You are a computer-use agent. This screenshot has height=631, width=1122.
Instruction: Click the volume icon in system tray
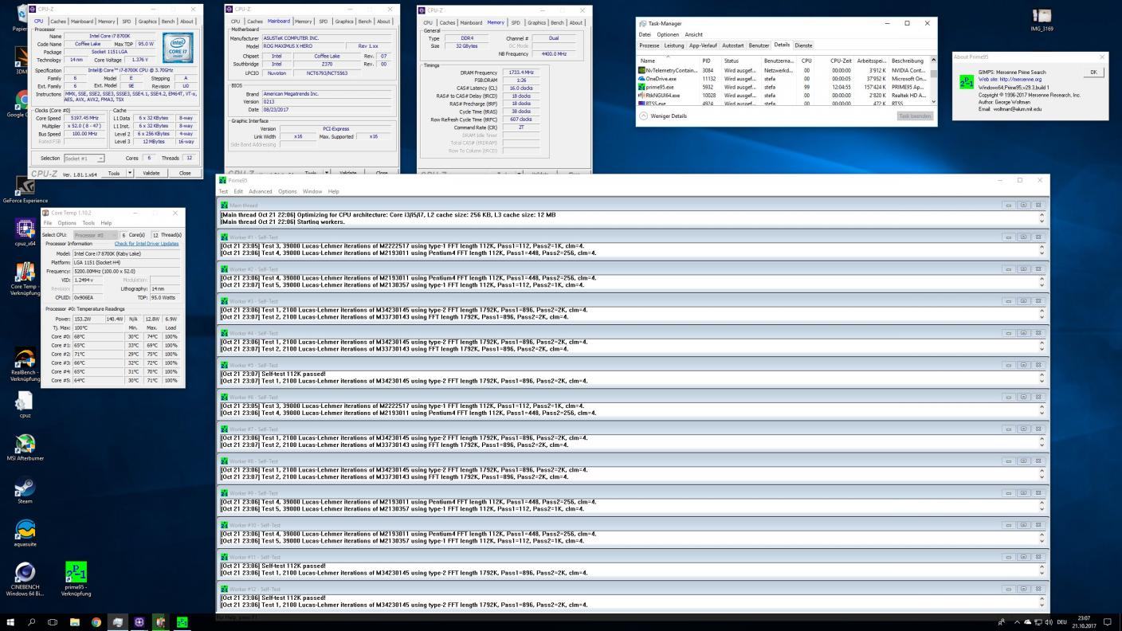coord(1049,621)
